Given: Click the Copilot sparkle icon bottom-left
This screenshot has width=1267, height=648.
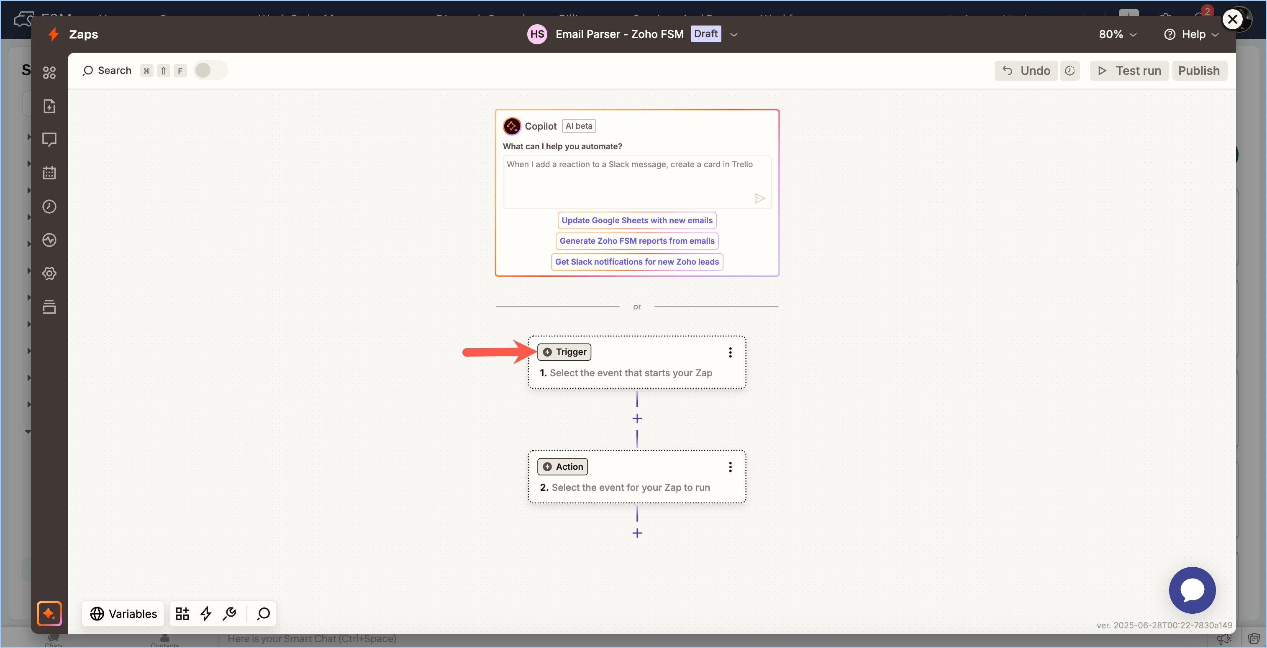Looking at the screenshot, I should (49, 613).
